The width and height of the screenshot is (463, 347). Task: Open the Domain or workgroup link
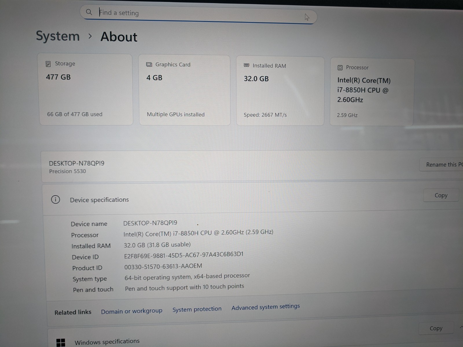coord(132,311)
